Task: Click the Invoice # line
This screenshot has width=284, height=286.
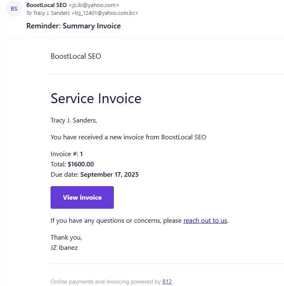Action: coord(67,154)
